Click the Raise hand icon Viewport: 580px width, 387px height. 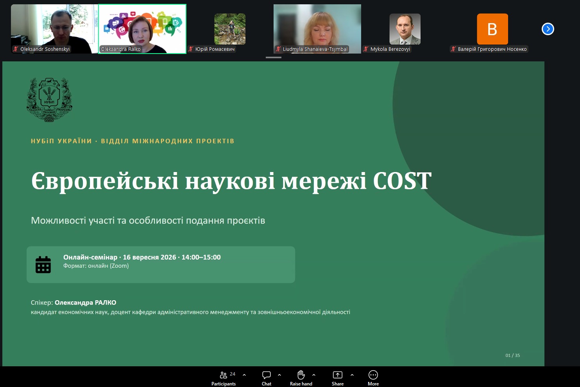[x=301, y=375]
